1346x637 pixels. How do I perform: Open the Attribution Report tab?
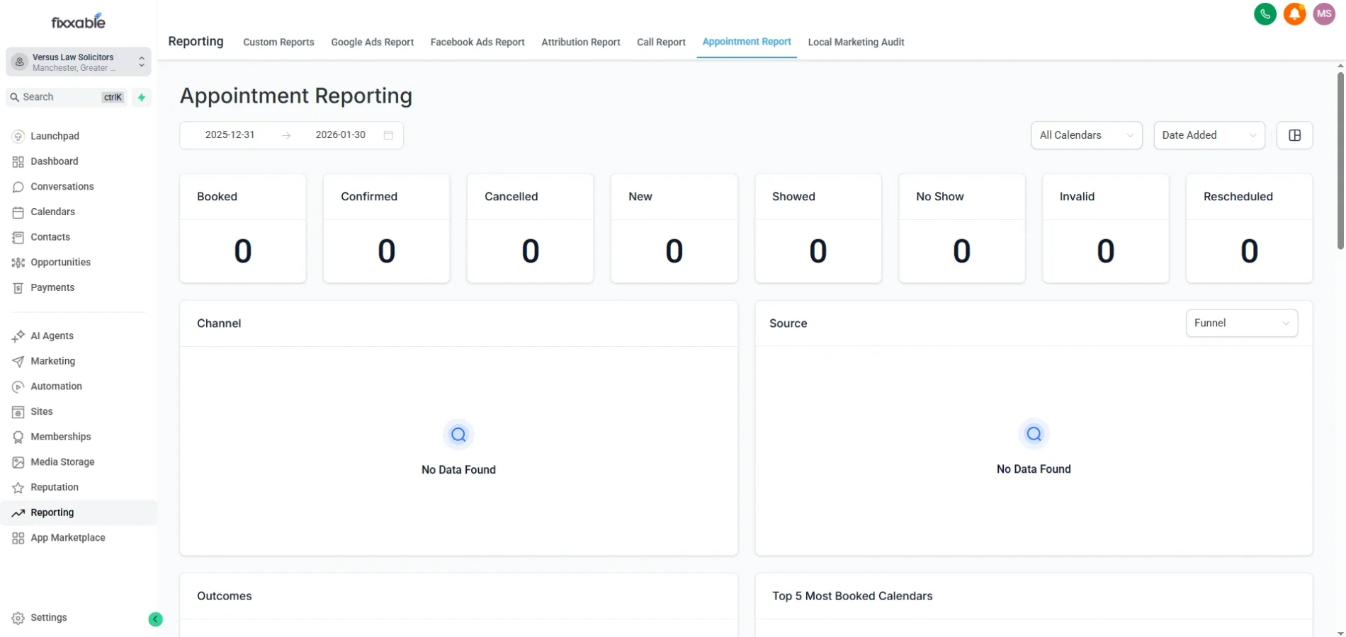pyautogui.click(x=580, y=42)
